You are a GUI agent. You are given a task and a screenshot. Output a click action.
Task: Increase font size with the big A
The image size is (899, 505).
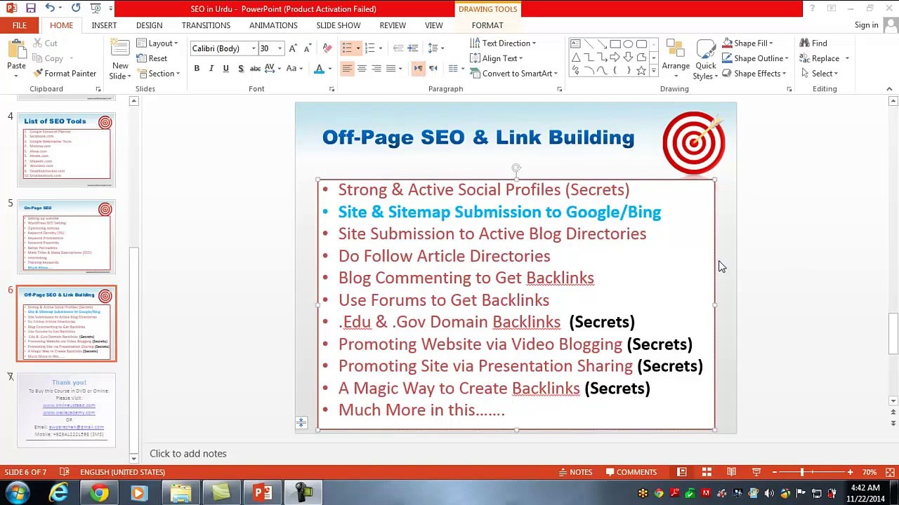[294, 48]
